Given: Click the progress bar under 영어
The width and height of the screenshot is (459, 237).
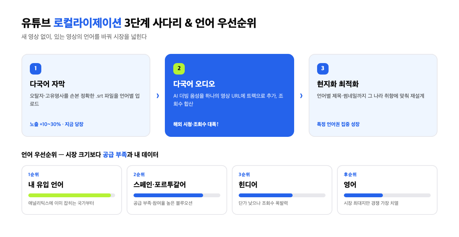Looking at the screenshot, I should (387, 195).
